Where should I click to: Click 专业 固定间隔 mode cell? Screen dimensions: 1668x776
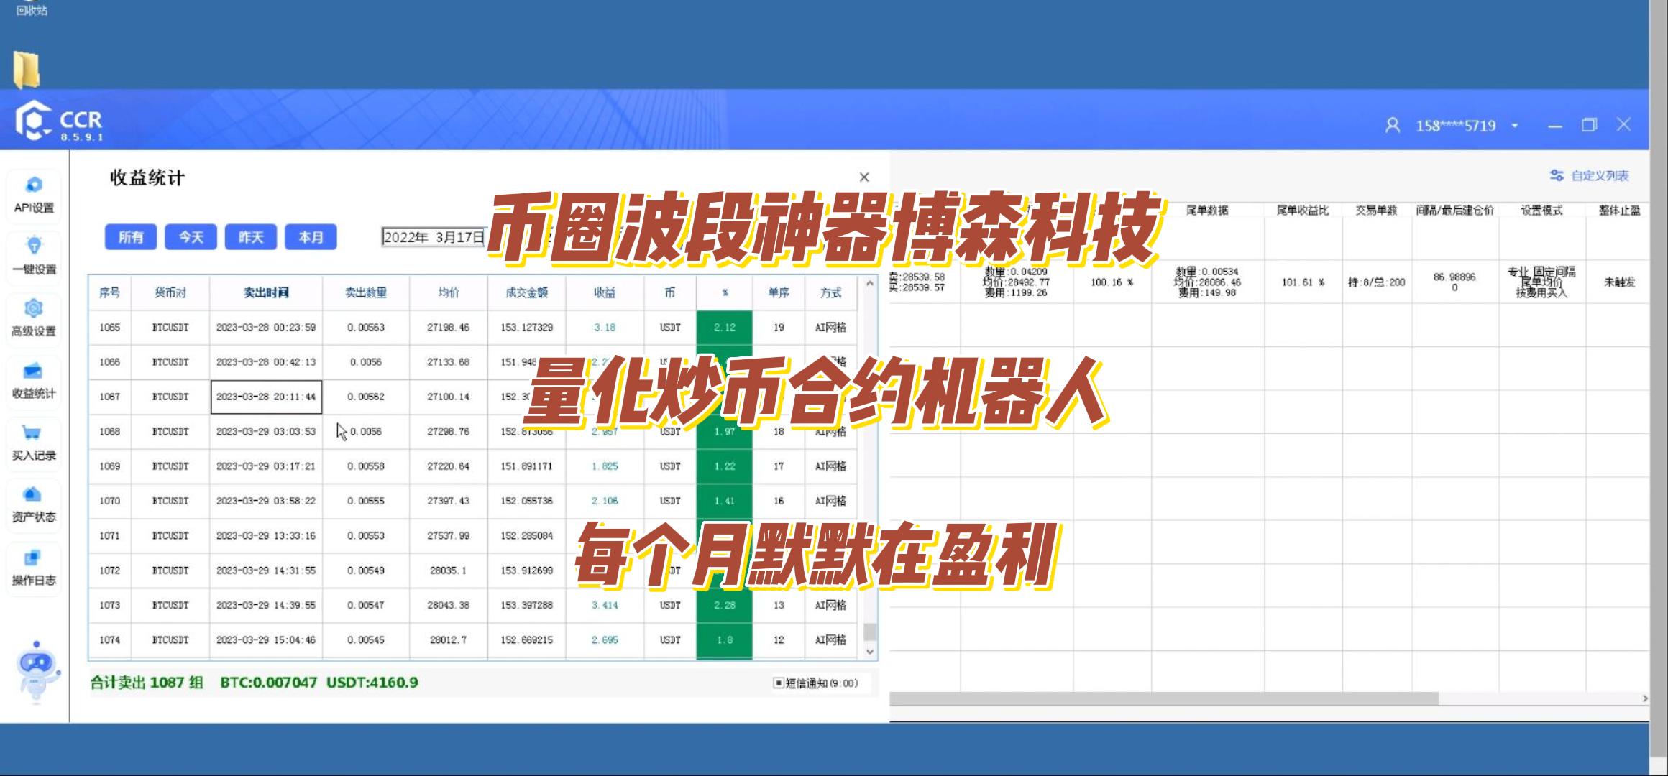[1541, 282]
